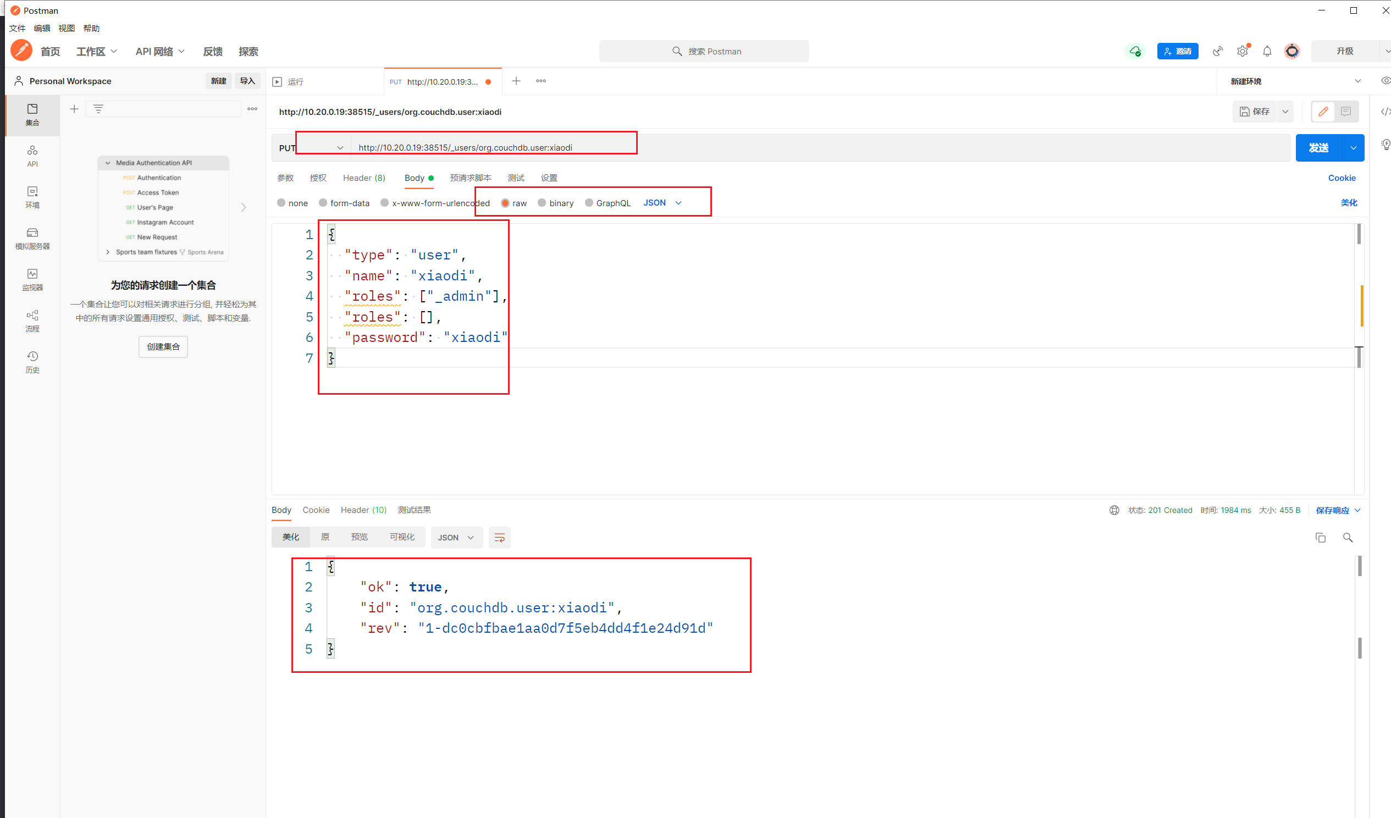Open the Monitors sidebar icon
The width and height of the screenshot is (1391, 818).
[x=32, y=279]
